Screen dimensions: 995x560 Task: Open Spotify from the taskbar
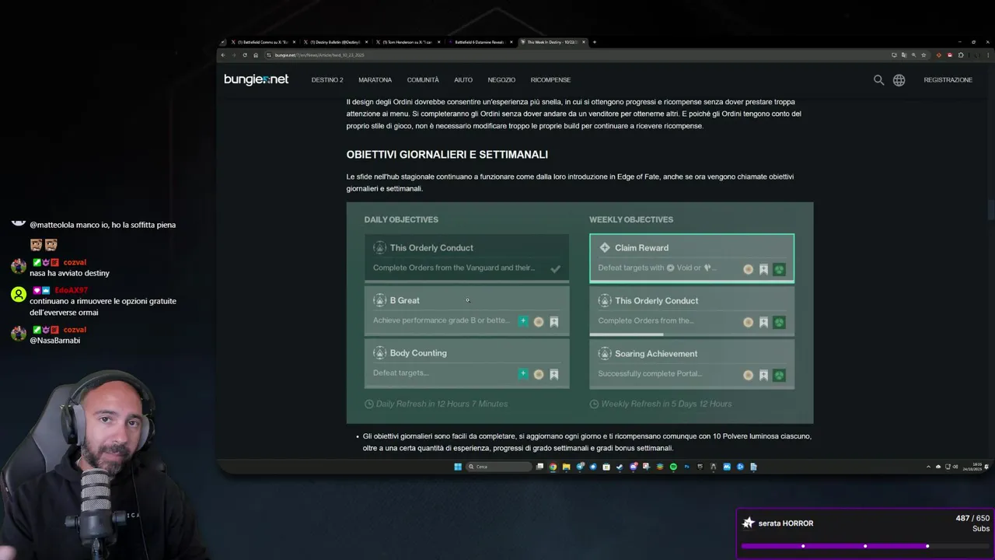(x=673, y=467)
